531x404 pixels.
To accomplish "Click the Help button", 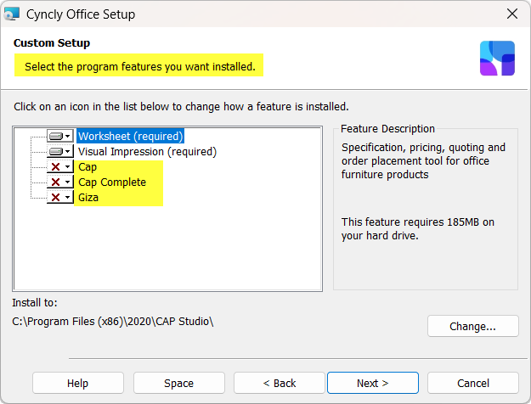I will (x=78, y=383).
